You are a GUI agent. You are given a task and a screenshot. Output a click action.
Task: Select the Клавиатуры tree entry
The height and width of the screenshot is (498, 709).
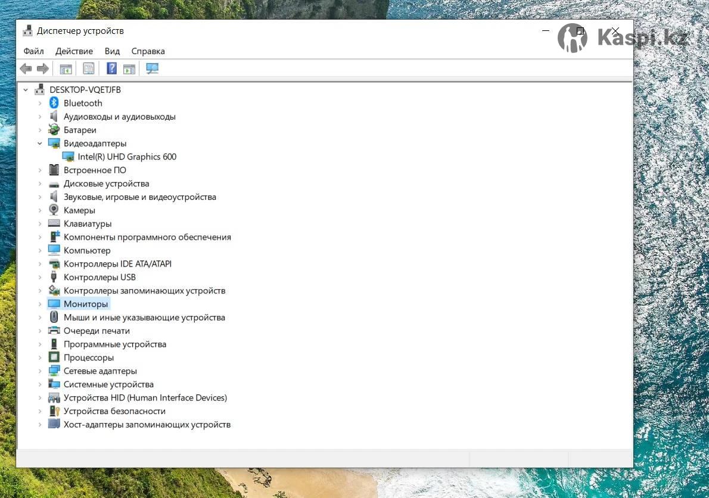click(88, 224)
